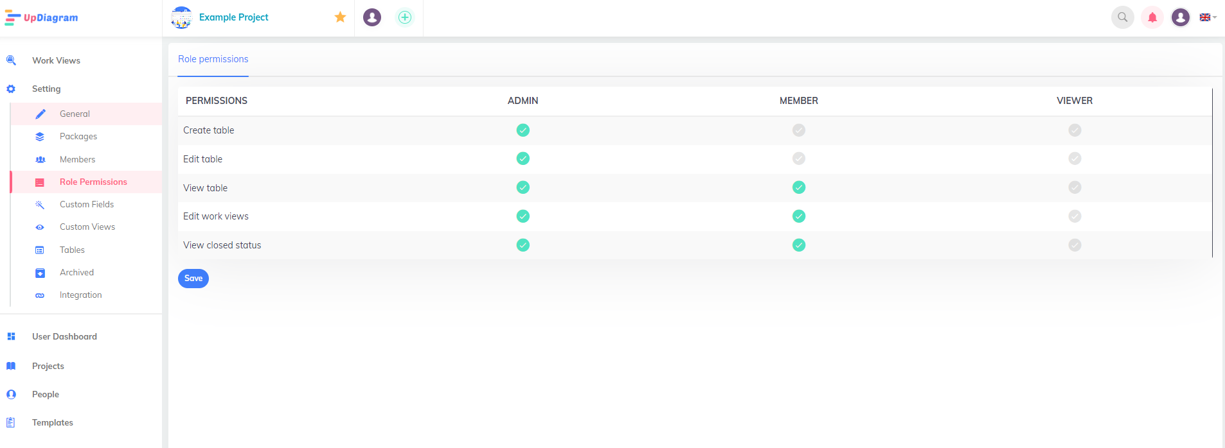Viewport: 1225px width, 448px height.
Task: Enable Create table permission for Member
Action: pyautogui.click(x=798, y=130)
